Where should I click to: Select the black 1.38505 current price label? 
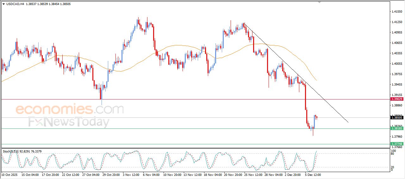pyautogui.click(x=397, y=118)
